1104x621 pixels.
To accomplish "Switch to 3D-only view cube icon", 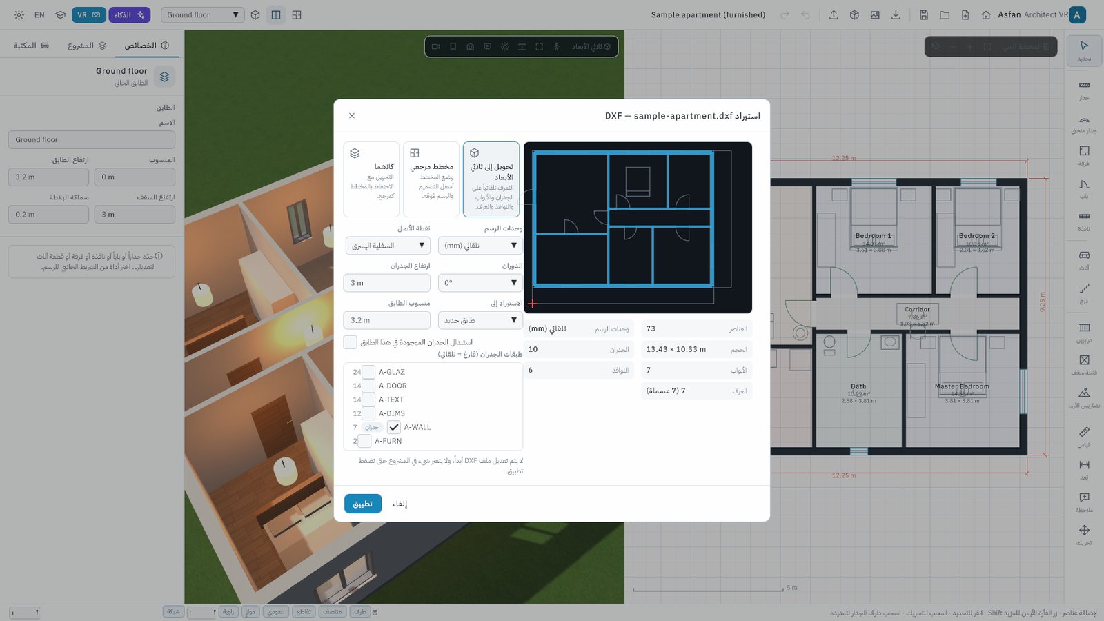I will click(x=255, y=14).
